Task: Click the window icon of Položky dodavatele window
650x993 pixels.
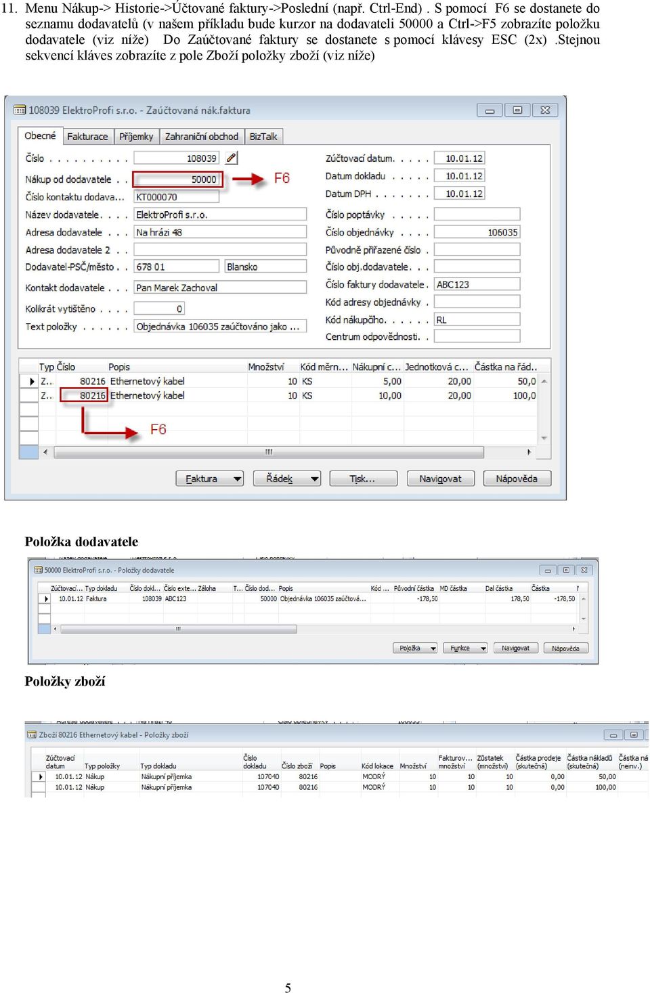Action: 38,570
